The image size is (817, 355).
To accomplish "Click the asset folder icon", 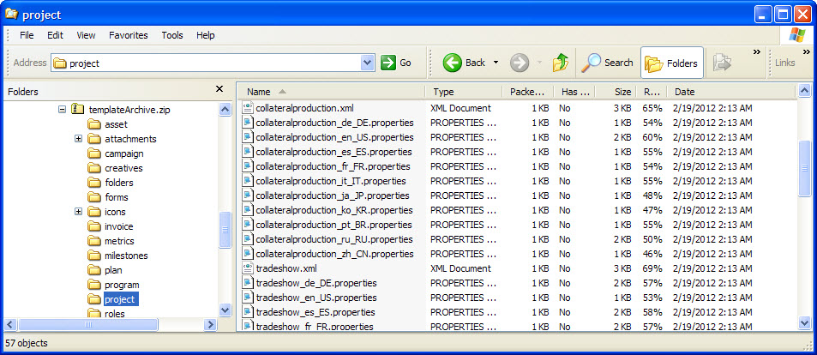I will pos(93,124).
